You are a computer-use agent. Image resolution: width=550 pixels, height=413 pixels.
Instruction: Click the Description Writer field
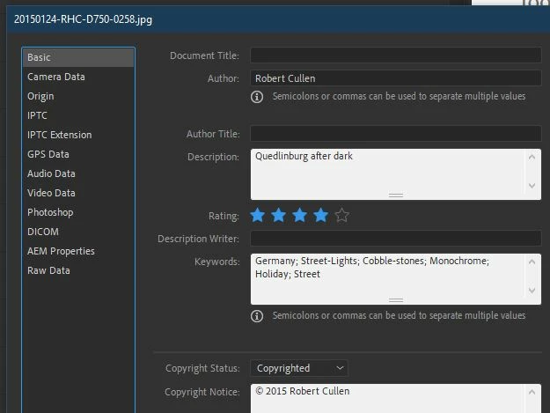396,239
